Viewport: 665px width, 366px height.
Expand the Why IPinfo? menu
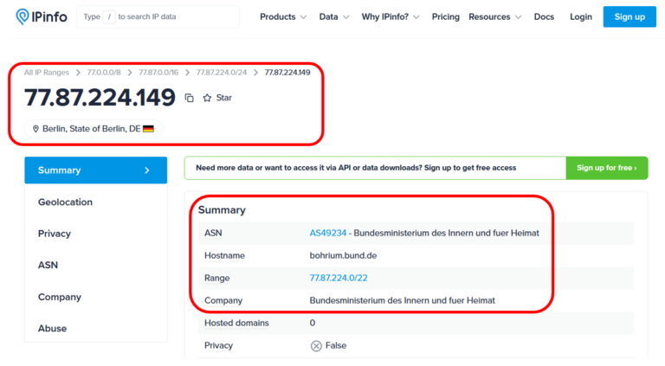click(x=391, y=16)
